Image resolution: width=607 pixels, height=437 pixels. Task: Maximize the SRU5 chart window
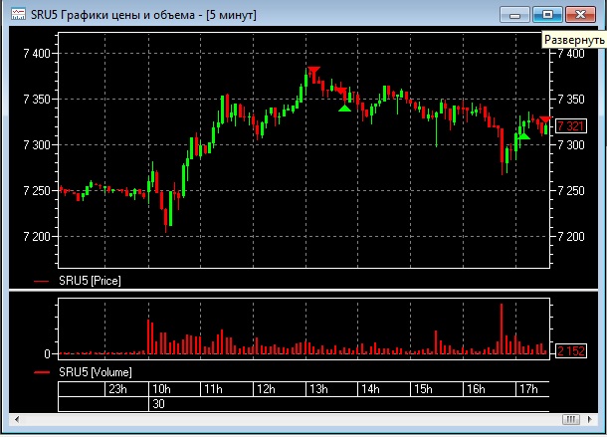click(547, 15)
